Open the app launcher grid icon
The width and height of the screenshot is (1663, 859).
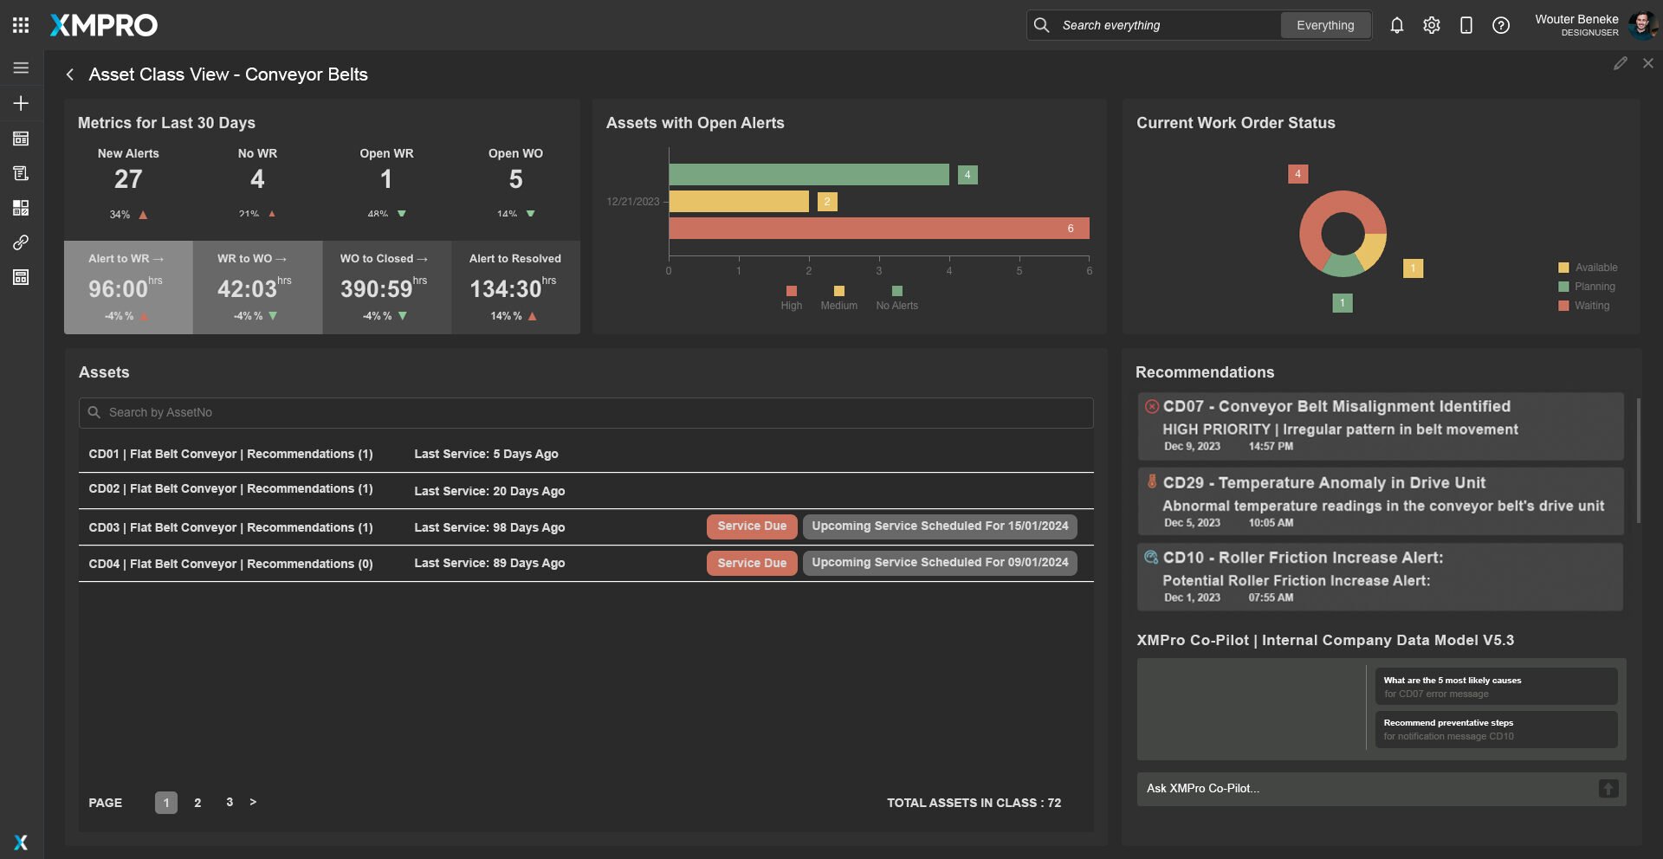pos(21,25)
